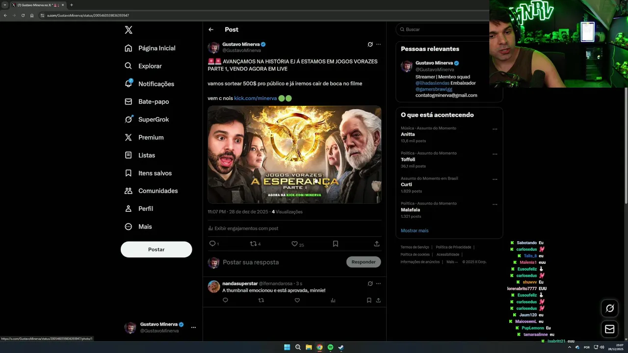Open Spotify from the taskbar
The width and height of the screenshot is (628, 353).
click(x=330, y=347)
